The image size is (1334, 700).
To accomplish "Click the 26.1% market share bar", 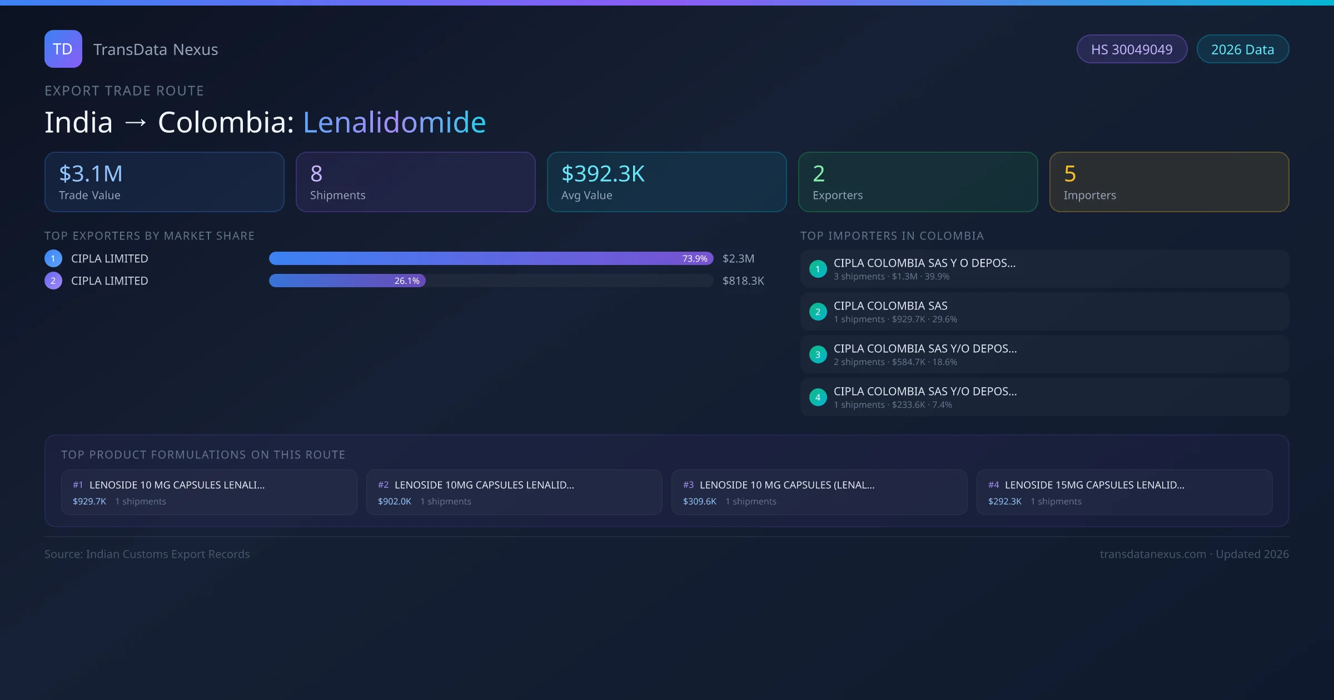I will point(347,281).
